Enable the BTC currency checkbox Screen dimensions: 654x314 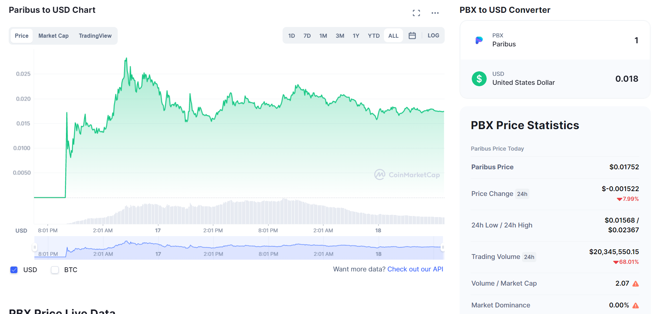pos(55,270)
